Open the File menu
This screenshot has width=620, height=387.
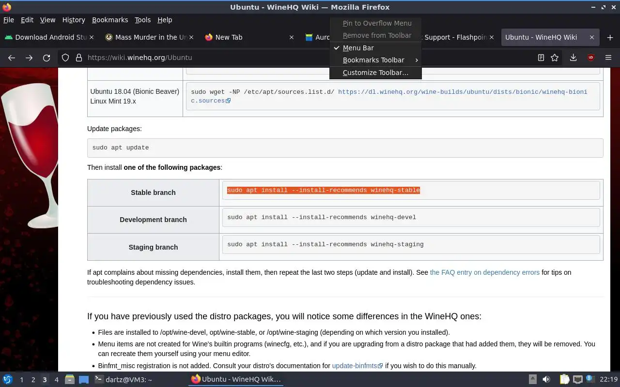(9, 20)
